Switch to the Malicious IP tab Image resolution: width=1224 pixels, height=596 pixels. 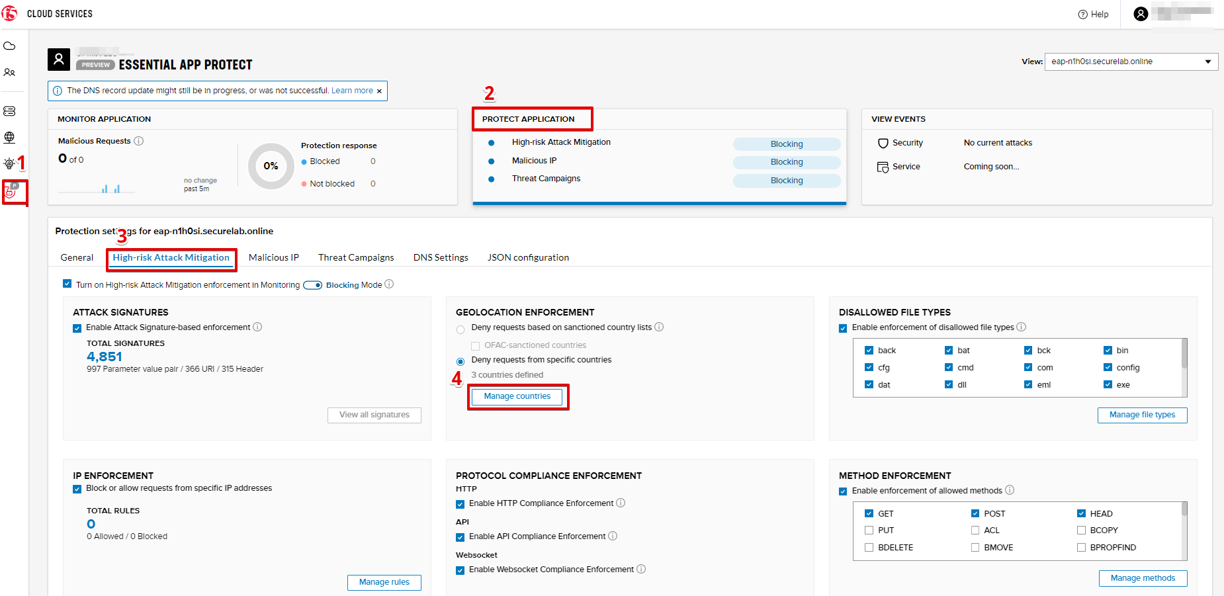(274, 257)
